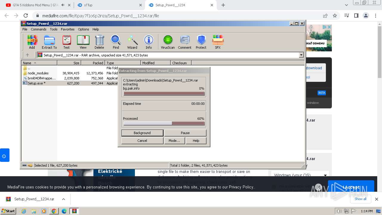The image size is (382, 215).
Task: Open a new browser tab
Action: 223,5
